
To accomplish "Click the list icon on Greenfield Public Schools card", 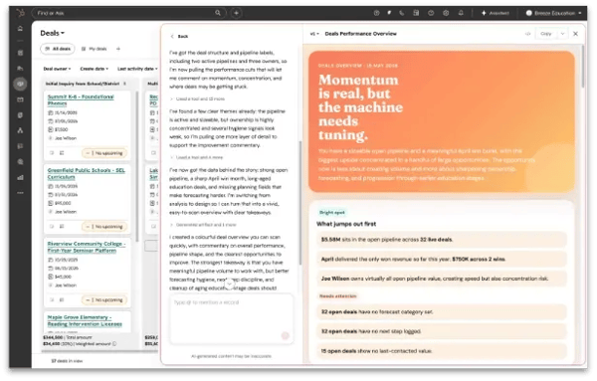I will [x=62, y=227].
